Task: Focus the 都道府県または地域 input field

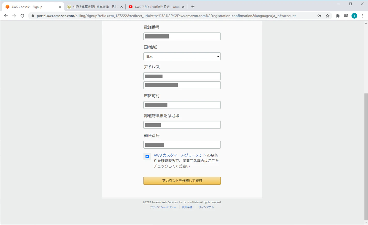Action: (x=182, y=125)
